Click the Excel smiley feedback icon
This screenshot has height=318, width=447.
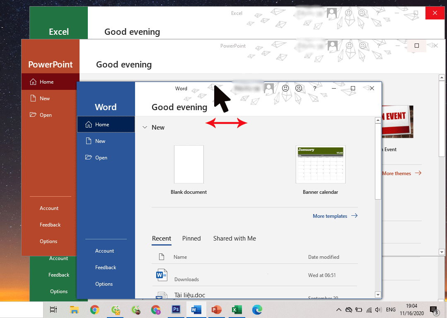pos(348,13)
